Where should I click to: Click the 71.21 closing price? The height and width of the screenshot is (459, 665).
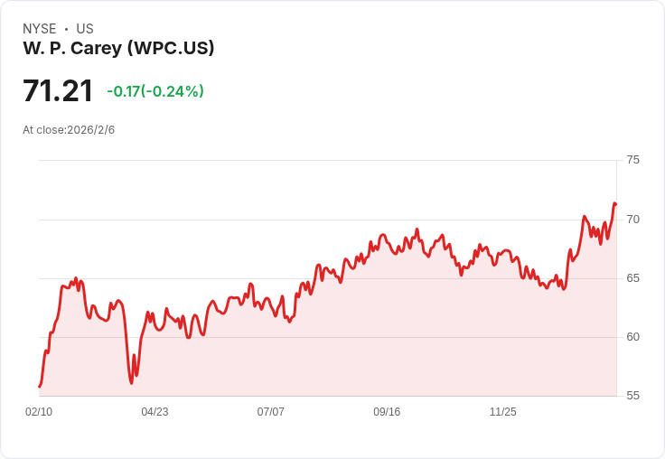click(x=58, y=91)
